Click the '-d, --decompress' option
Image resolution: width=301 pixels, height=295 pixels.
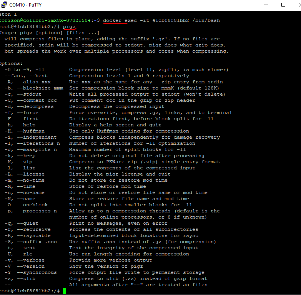click(x=29, y=106)
